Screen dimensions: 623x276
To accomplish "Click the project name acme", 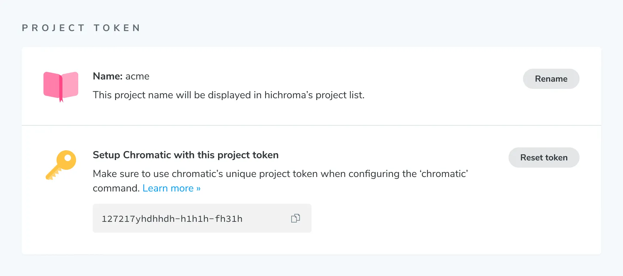I will [138, 76].
